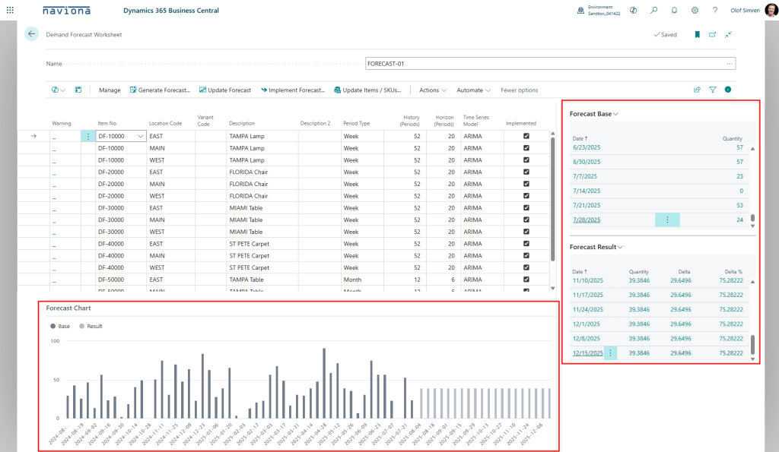Viewport: 779px width, 452px height.
Task: Expand the Item No. dropdown for DF-10000
Action: [140, 136]
